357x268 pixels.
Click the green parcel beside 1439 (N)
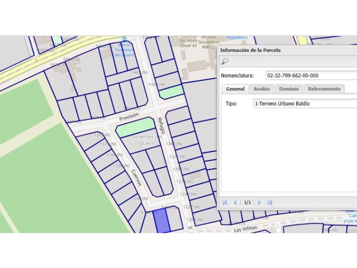tap(171, 92)
